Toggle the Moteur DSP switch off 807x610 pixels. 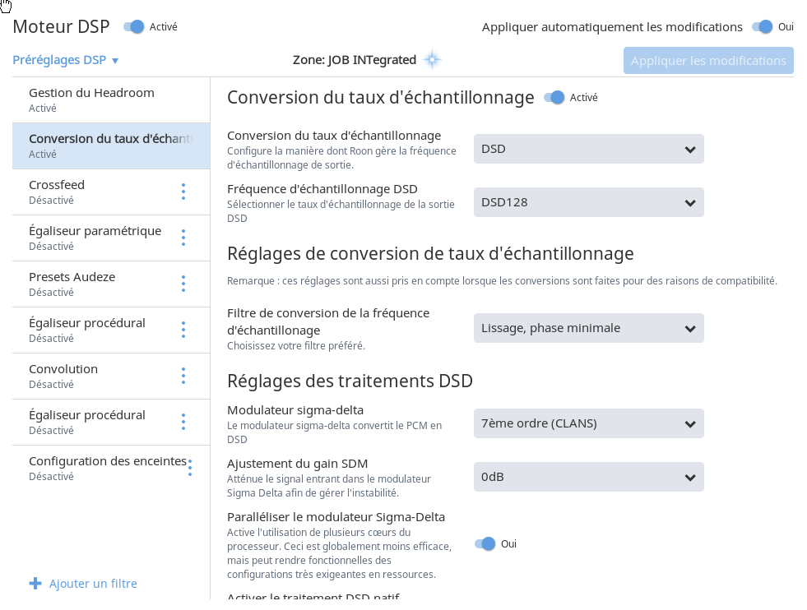134,26
